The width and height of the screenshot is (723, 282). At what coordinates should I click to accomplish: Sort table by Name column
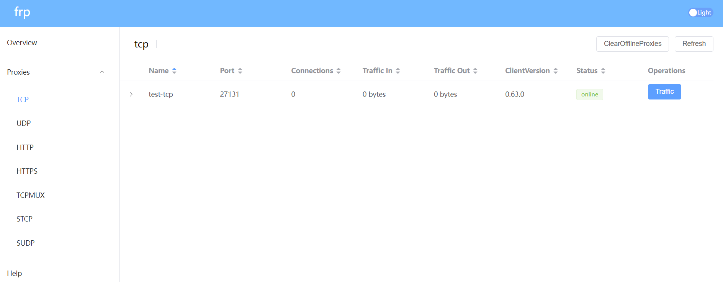[x=159, y=71]
